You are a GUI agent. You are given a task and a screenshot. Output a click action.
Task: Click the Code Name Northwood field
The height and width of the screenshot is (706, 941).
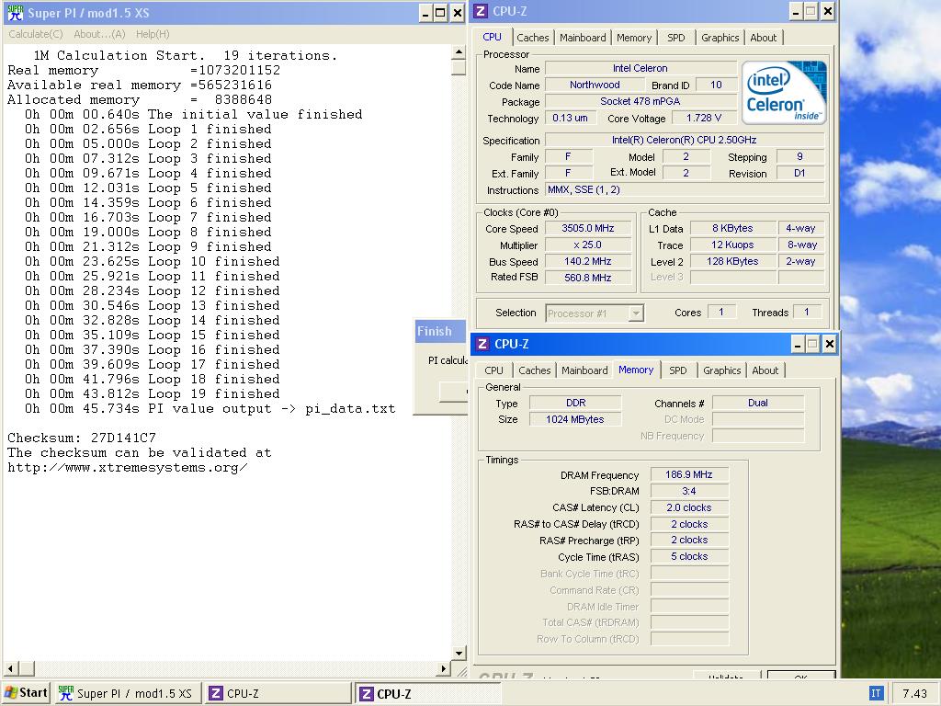595,85
